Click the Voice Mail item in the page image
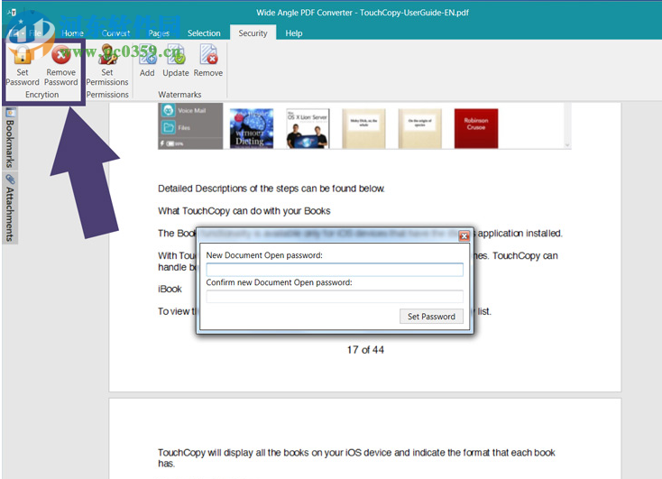Image resolution: width=662 pixels, height=479 pixels. (x=185, y=111)
